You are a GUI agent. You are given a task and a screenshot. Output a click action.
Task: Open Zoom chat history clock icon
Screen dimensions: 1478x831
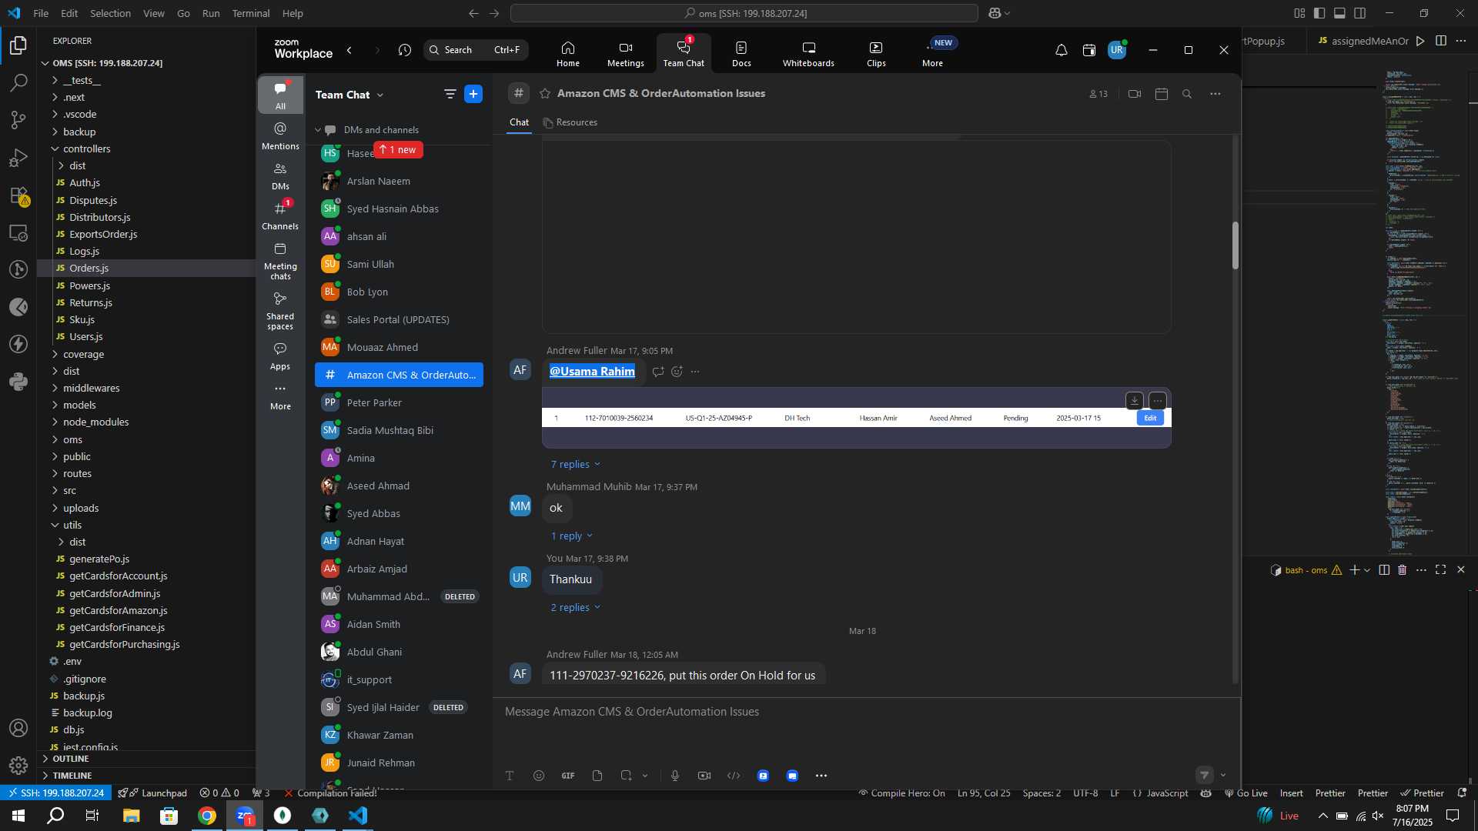tap(405, 50)
